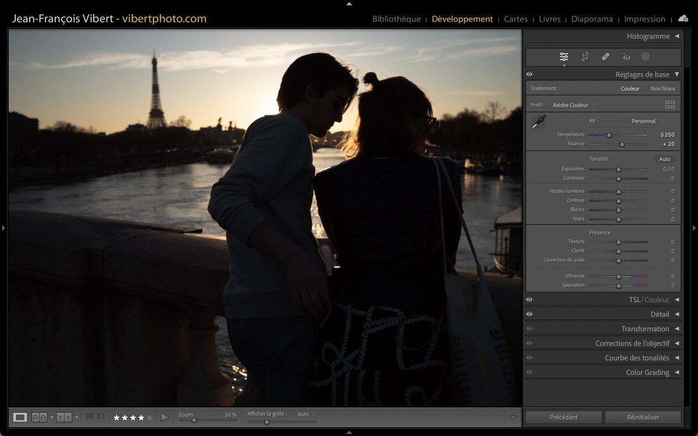Image resolution: width=698 pixels, height=436 pixels.
Task: Toggle Détail panel eye switch
Action: pyautogui.click(x=529, y=315)
